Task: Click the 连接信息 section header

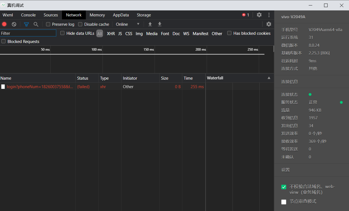Action: click(x=290, y=82)
